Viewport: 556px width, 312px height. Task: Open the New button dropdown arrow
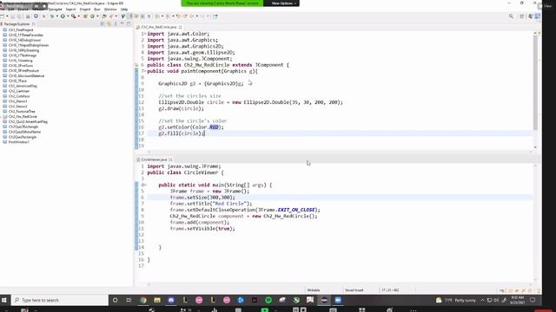pyautogui.click(x=7, y=16)
